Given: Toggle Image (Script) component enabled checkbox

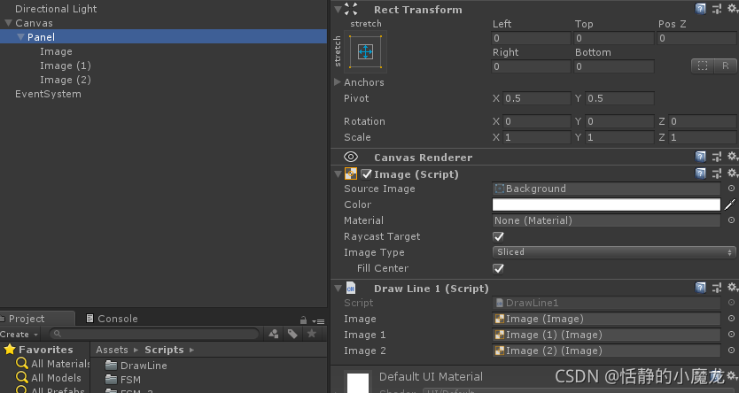Looking at the screenshot, I should [x=366, y=174].
